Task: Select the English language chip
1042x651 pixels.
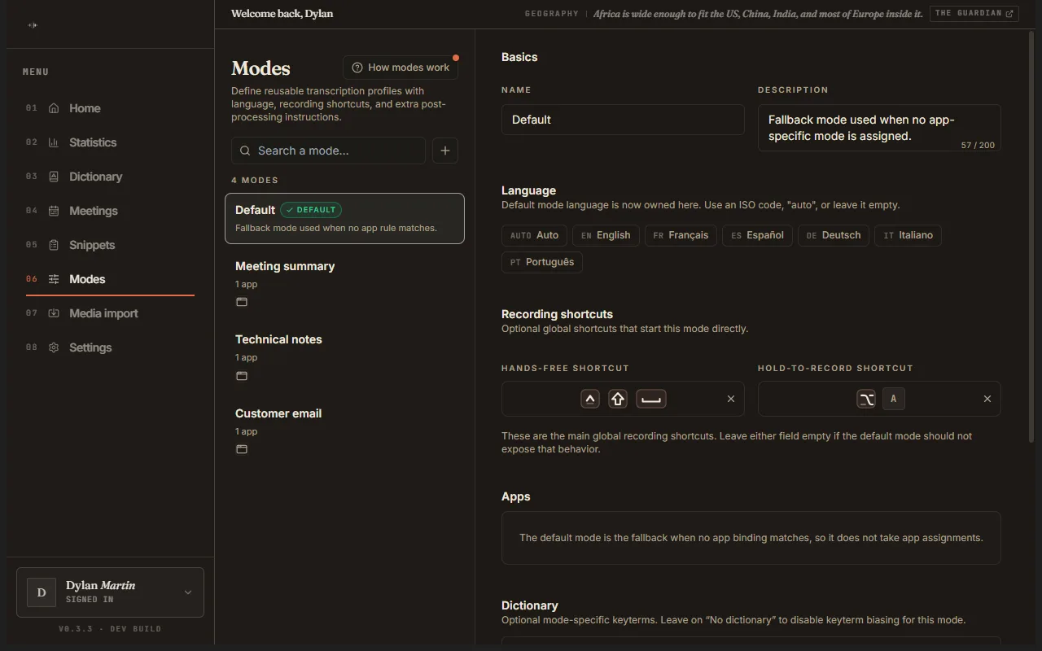Action: point(606,235)
